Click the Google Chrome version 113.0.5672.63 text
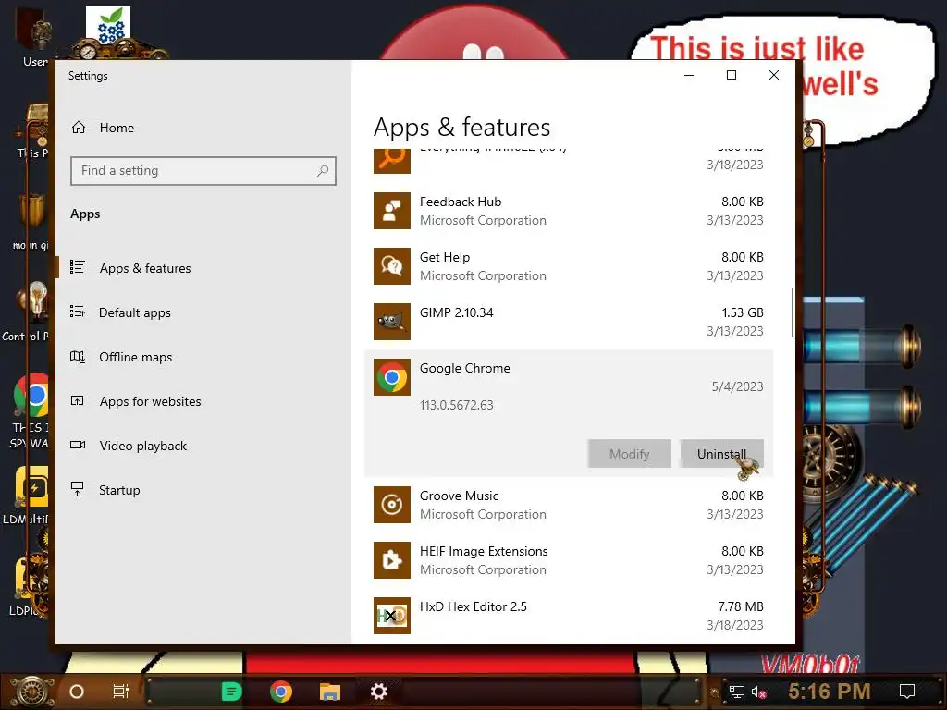 point(456,405)
